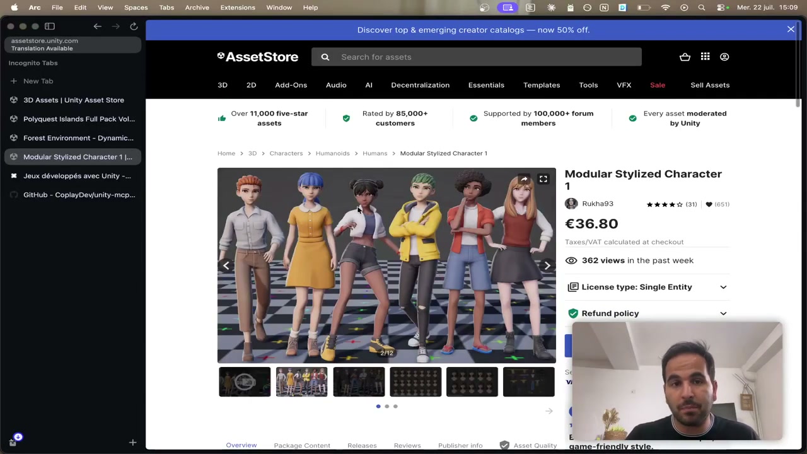Open the Add-Ons category menu
Screen dimensions: 807x454
[291, 85]
